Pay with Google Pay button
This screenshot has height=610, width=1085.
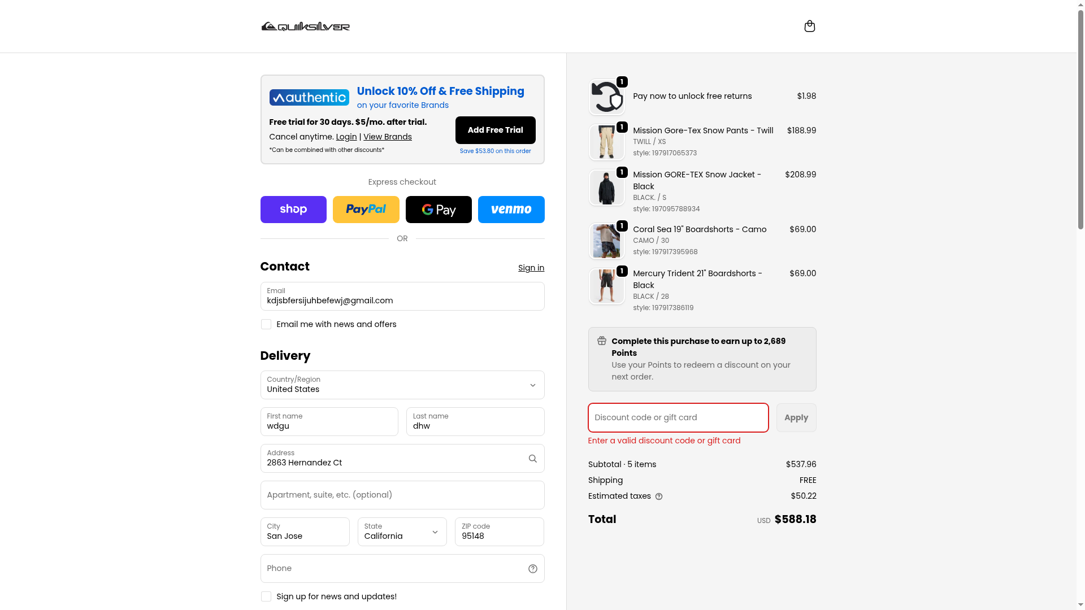[439, 210]
